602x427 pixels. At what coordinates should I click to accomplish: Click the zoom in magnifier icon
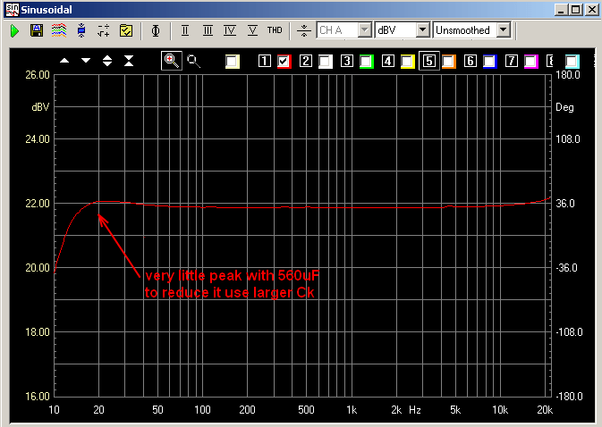171,61
